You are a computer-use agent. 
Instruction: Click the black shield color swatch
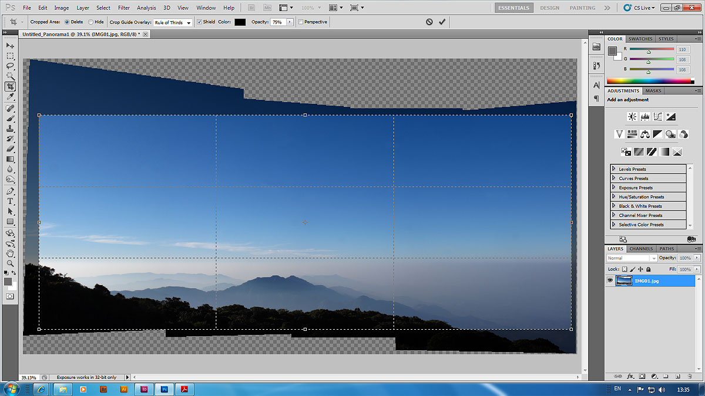[240, 22]
